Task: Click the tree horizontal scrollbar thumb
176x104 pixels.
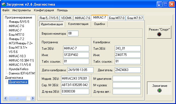Action: (x=17, y=98)
